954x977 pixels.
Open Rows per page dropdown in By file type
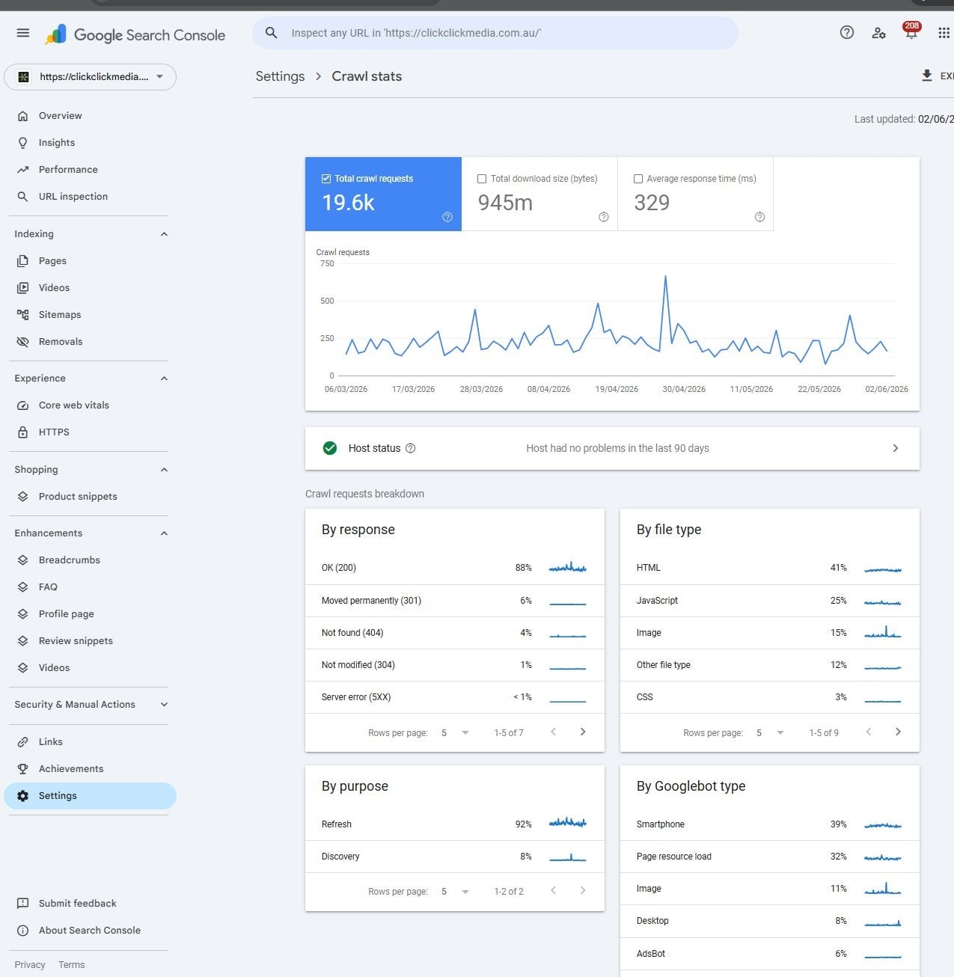point(770,733)
